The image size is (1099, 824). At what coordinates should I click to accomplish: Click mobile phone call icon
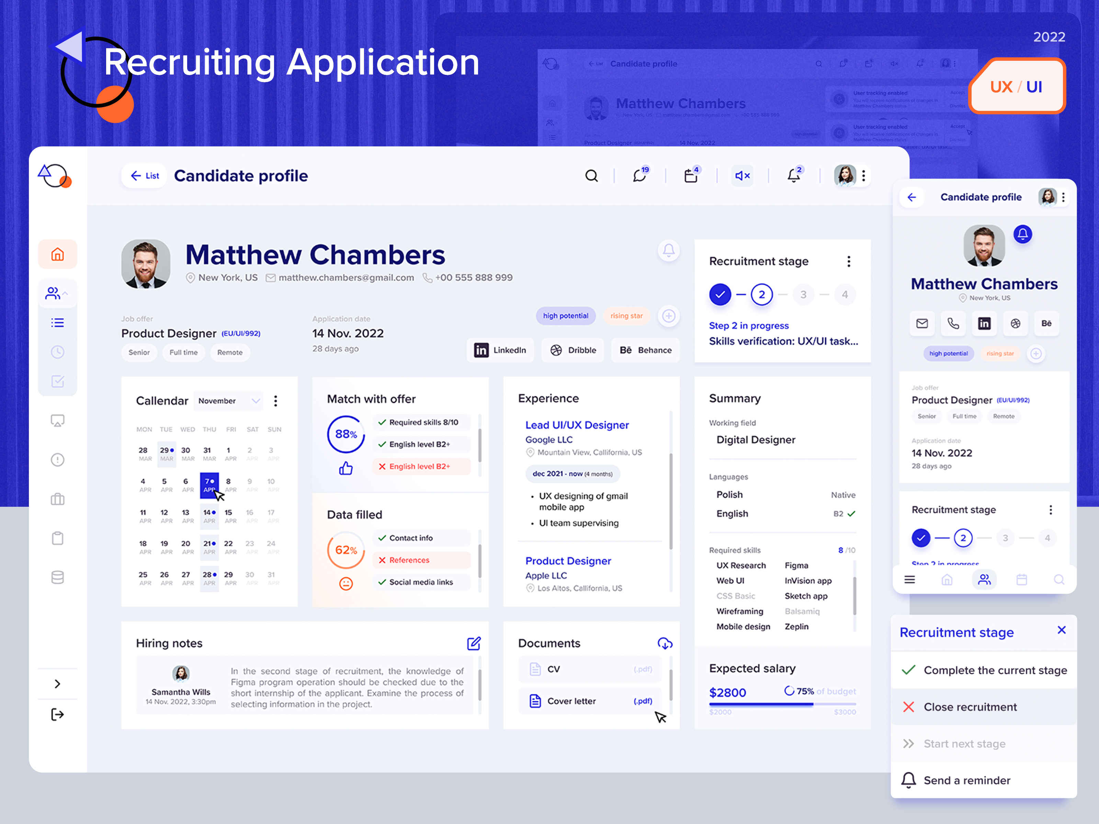953,324
